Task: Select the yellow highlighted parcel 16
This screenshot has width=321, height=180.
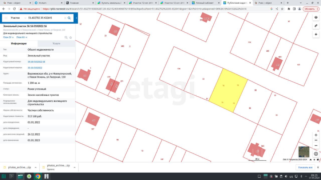Action: [228, 90]
